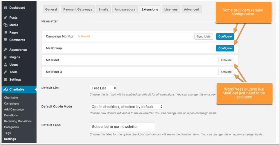
Task: Click the Users person icon
Action: pos(5,65)
